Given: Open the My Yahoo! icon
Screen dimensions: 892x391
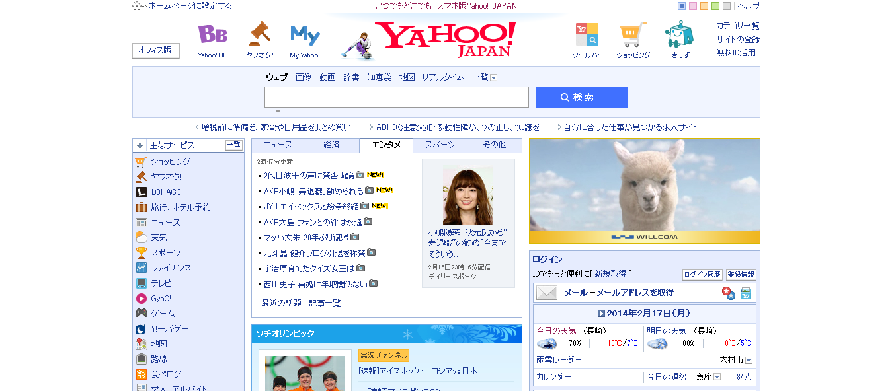Looking at the screenshot, I should click(305, 35).
